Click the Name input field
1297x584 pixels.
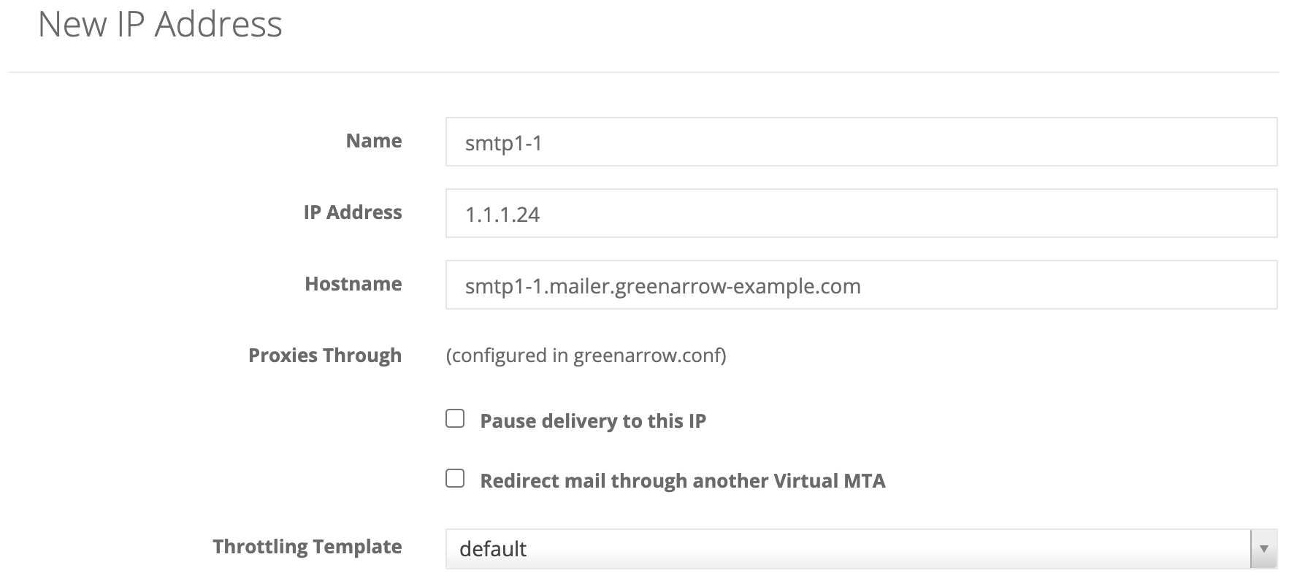(860, 142)
